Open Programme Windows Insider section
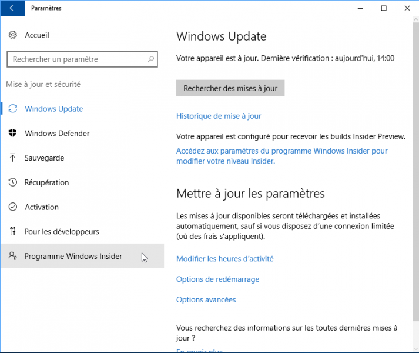This screenshot has width=419, height=353. click(82, 256)
